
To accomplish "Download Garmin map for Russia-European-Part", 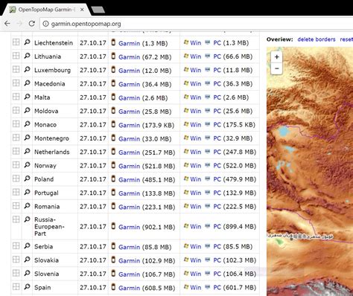I will 129,227.
